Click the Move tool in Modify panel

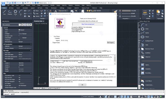(x=36, y=11)
